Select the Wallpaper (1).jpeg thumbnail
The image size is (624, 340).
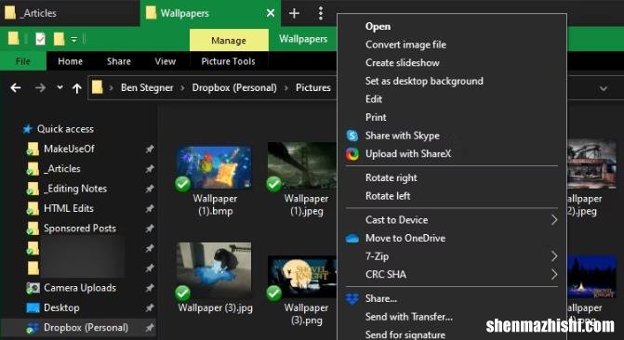[302, 165]
